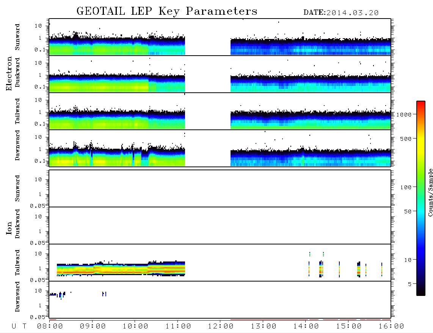Select the 10:00 time tick label
This screenshot has width=433, height=333.
(135, 327)
